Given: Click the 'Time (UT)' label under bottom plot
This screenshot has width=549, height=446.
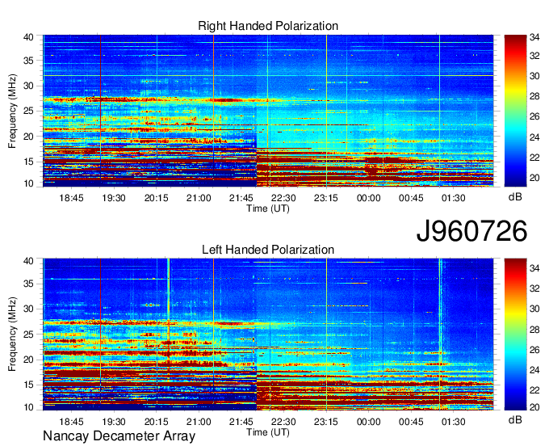Looking at the screenshot, I should pyautogui.click(x=268, y=432).
